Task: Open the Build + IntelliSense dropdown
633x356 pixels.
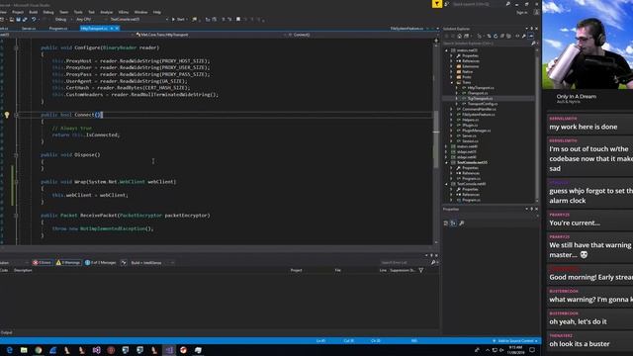Action: pos(152,263)
